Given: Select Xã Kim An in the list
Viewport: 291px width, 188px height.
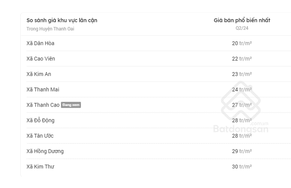Looking at the screenshot, I should (39, 74).
